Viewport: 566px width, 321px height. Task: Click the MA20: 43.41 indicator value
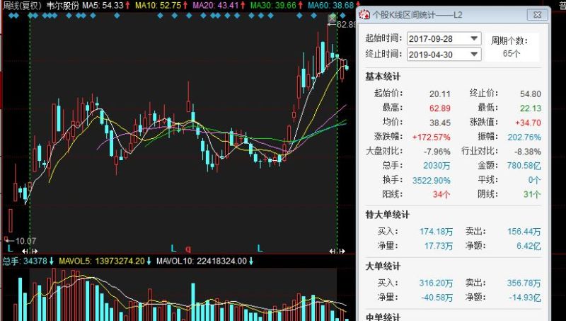tap(216, 6)
